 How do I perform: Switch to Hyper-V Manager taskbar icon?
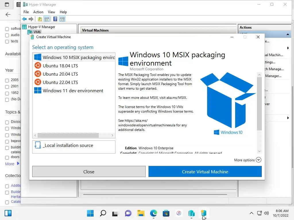192,213
